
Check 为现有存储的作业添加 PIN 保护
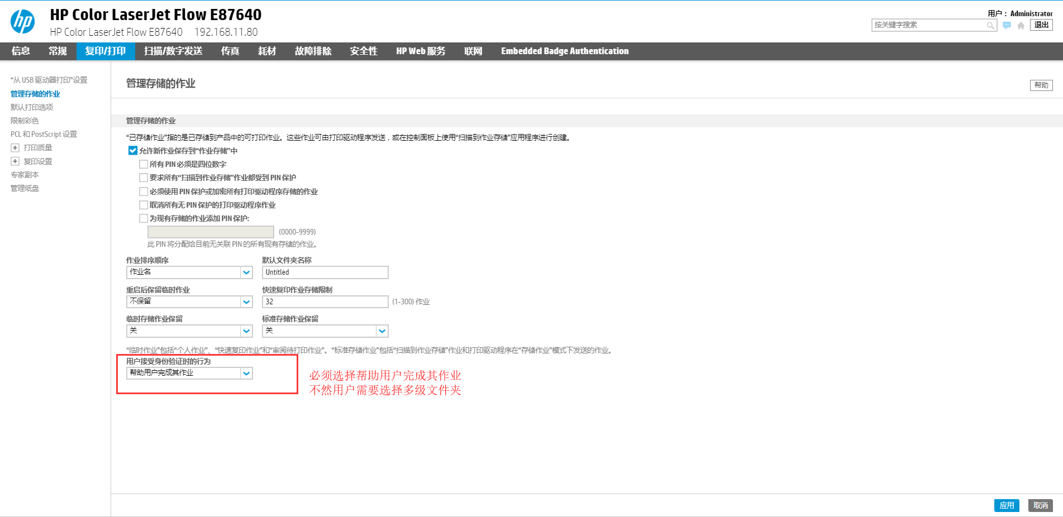point(144,218)
